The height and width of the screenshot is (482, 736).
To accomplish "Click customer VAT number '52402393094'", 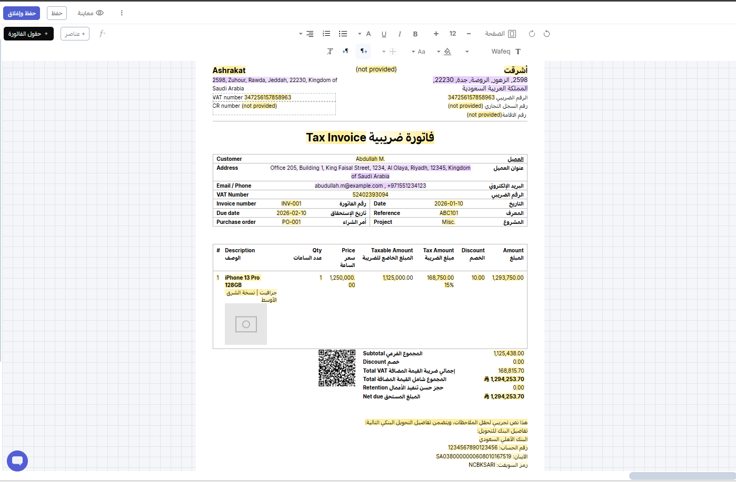I will (x=370, y=194).
